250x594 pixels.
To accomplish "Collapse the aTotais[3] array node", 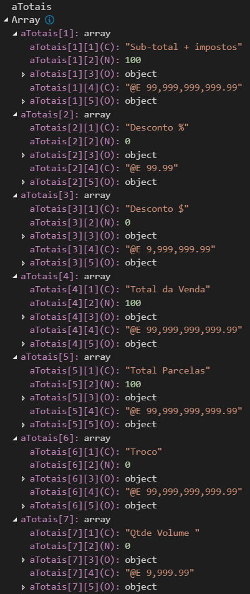I will [15, 196].
